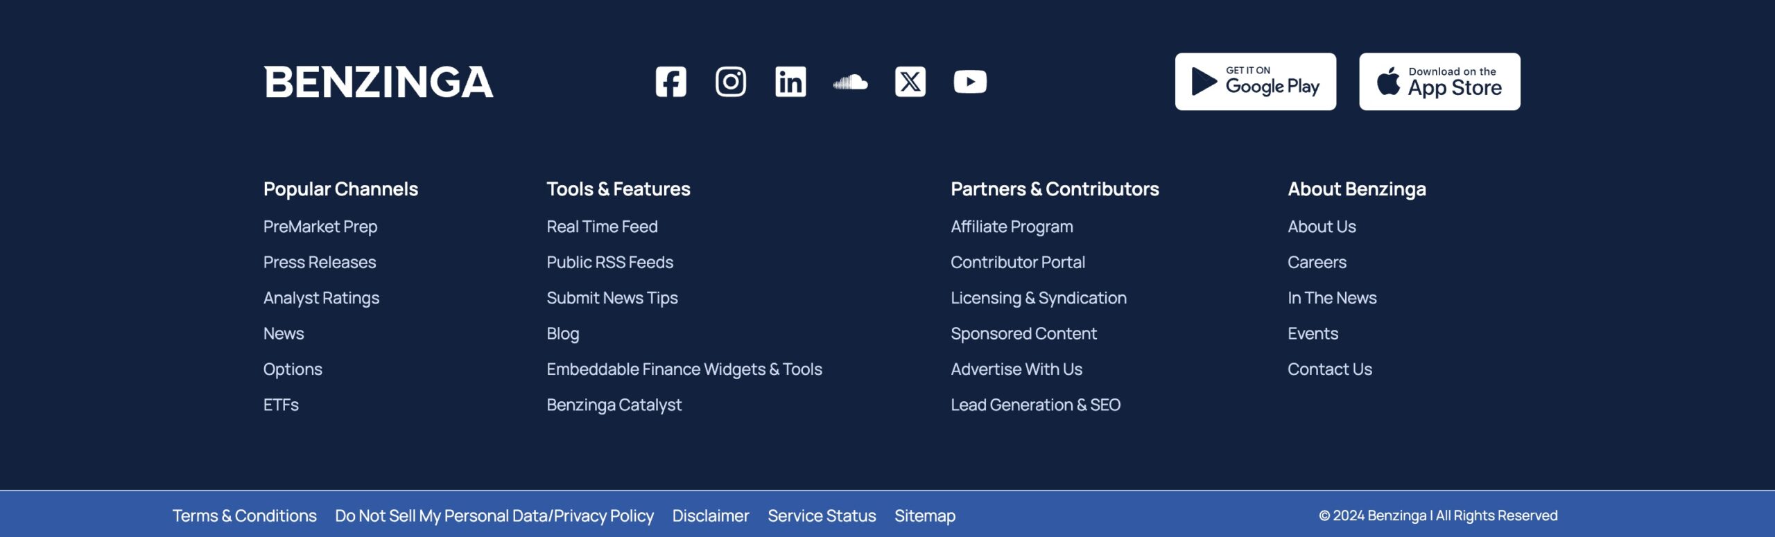1775x537 pixels.
Task: Open the About Us page
Action: click(1322, 227)
